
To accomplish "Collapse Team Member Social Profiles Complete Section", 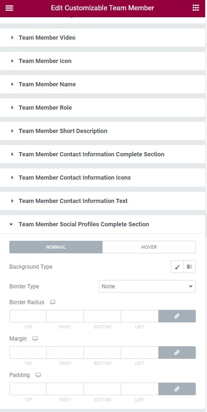I will tap(103, 224).
